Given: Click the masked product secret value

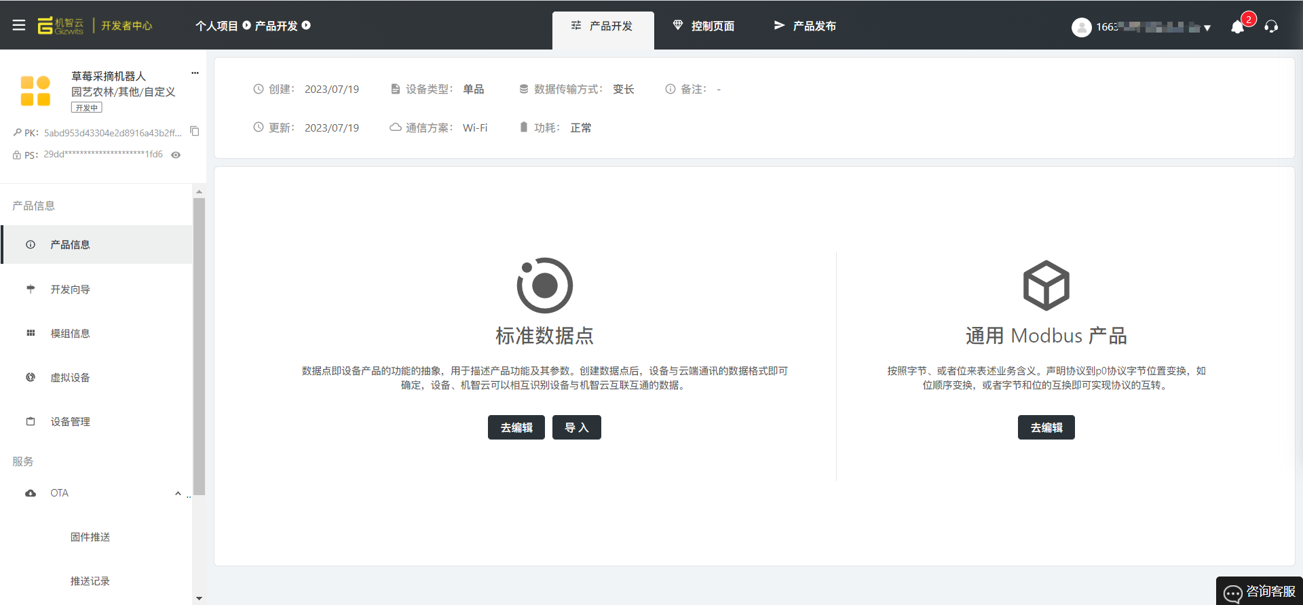Looking at the screenshot, I should 103,155.
